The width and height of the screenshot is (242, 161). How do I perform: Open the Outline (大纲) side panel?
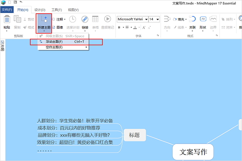tap(3, 47)
